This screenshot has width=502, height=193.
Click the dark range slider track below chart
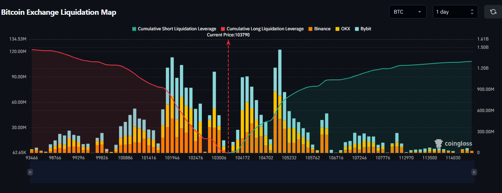(252, 172)
